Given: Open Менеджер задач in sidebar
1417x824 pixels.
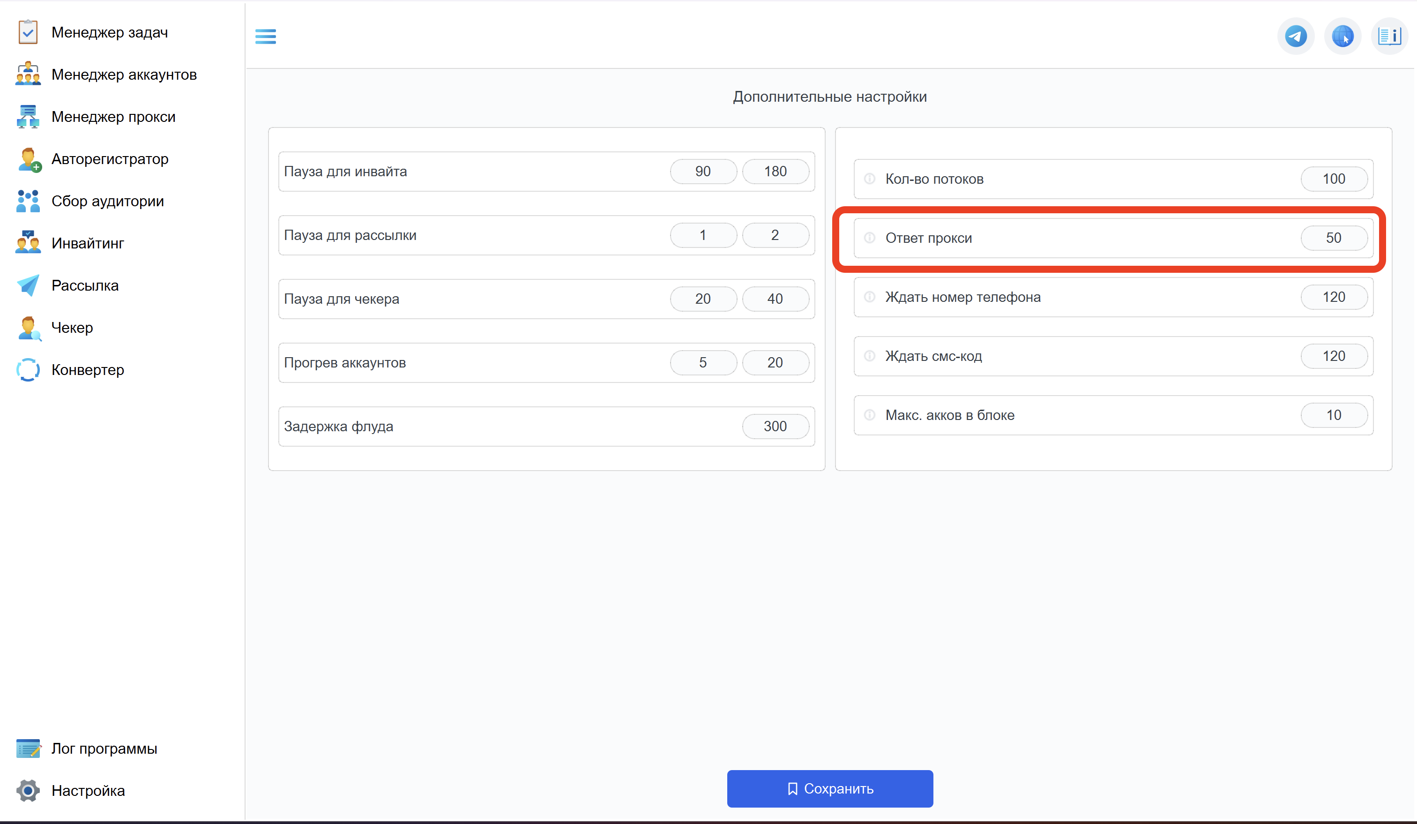Looking at the screenshot, I should 109,33.
